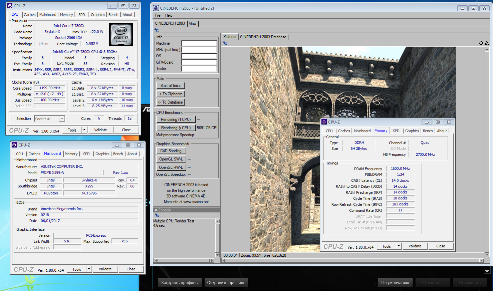Click the DRAM Frequency value 1600.0 MHz
This screenshot has height=291, width=493.
point(400,169)
